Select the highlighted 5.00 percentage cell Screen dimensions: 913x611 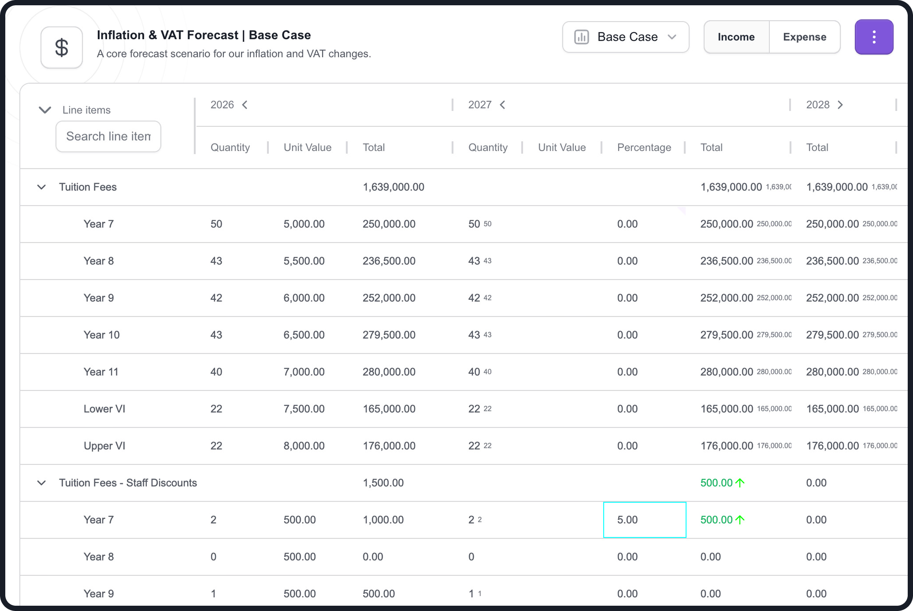pos(645,520)
